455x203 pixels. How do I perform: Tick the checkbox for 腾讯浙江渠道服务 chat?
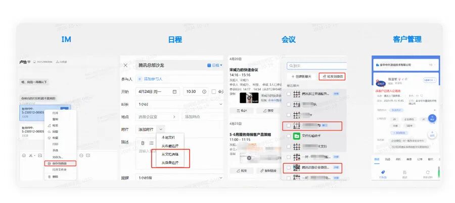[288, 94]
